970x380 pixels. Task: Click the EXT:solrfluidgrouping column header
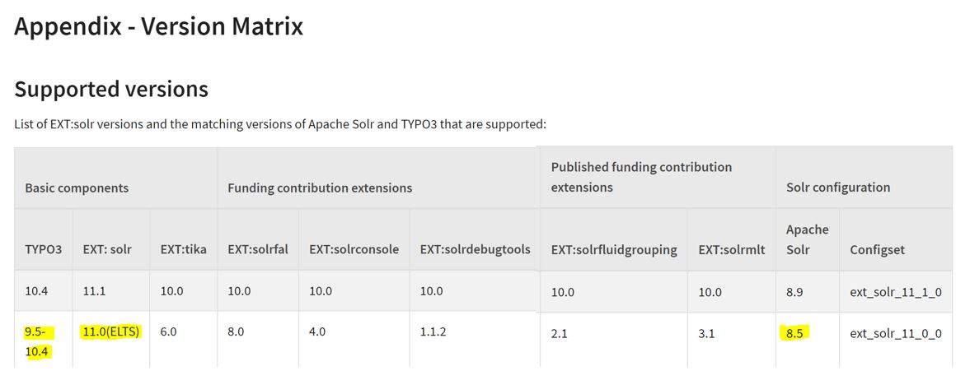[613, 249]
